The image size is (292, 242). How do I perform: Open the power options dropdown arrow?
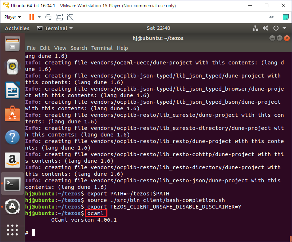click(39, 17)
